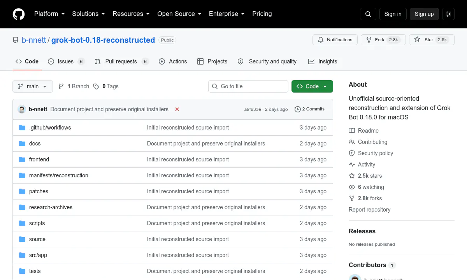Expand the Platform menu

(x=49, y=14)
